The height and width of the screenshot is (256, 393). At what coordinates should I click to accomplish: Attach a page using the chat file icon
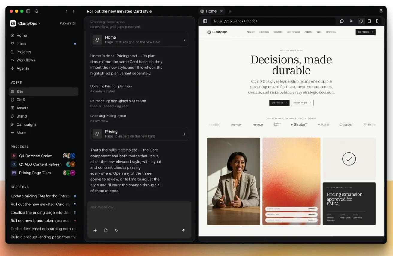coord(106,230)
